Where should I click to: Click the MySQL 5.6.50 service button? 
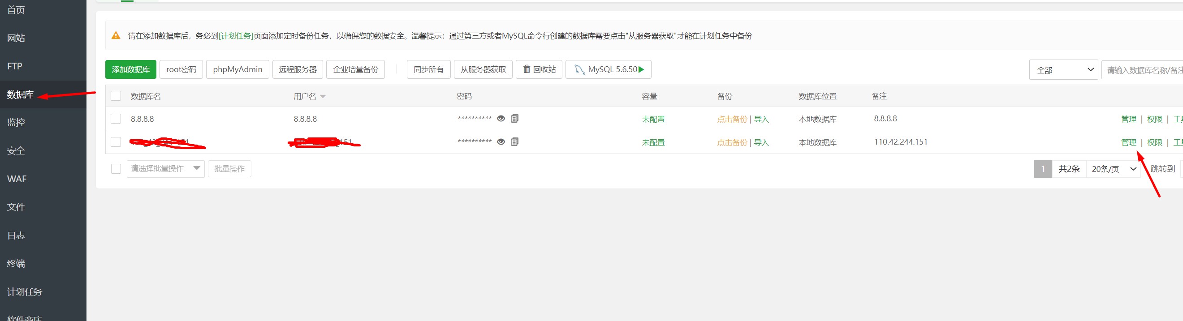pyautogui.click(x=608, y=70)
